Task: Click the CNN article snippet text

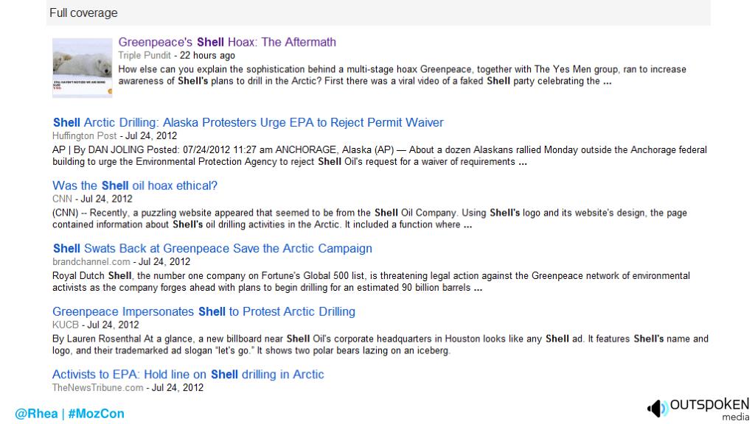Action: 370,219
